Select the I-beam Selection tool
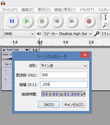110x125 pixels. point(105,17)
